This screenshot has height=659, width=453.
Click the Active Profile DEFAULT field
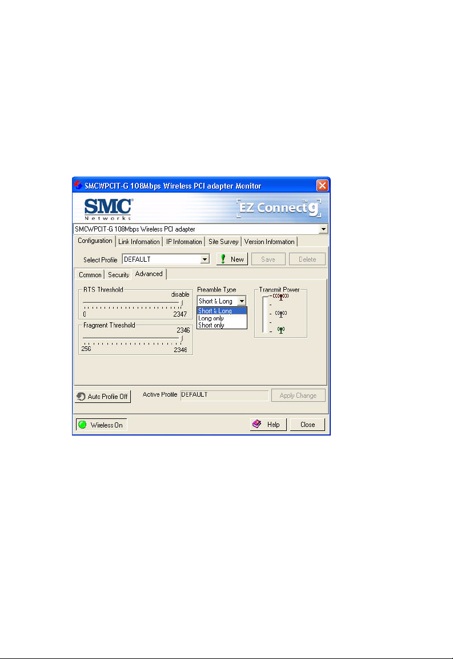(x=225, y=395)
